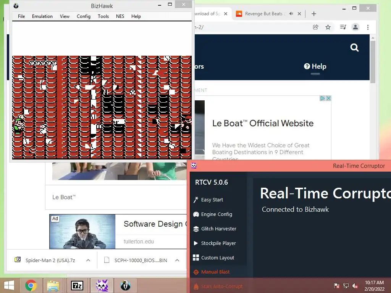Open the Help link on the website

coord(315,66)
